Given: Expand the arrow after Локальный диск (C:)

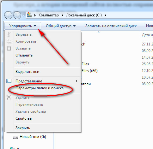Looking at the screenshot, I should point(106,15).
